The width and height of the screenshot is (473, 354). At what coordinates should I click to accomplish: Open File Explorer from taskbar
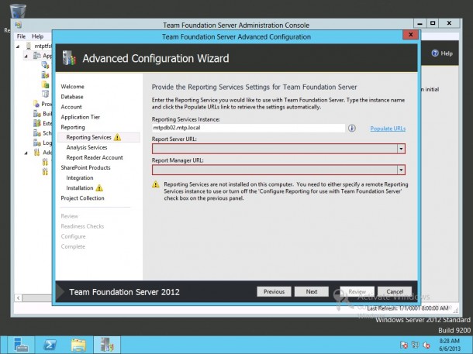[x=79, y=345]
